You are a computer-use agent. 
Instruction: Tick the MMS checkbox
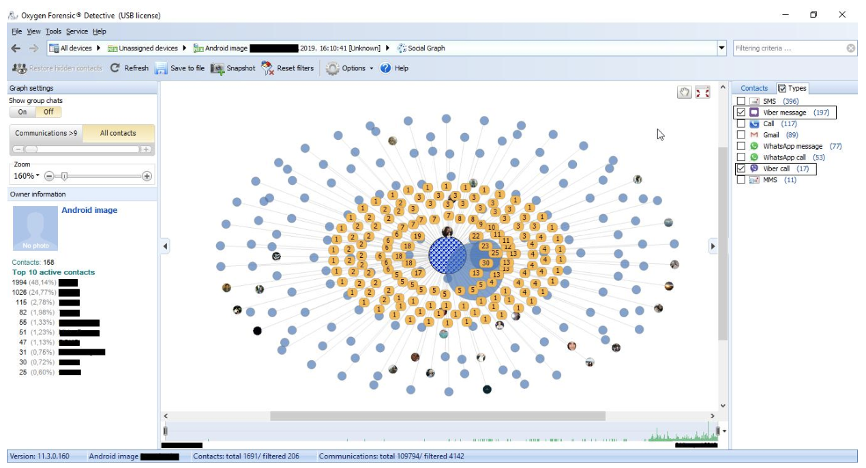click(x=741, y=180)
